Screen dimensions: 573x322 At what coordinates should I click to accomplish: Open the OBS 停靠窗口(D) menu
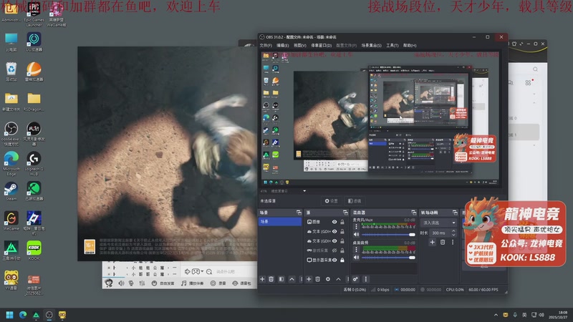[x=321, y=46]
